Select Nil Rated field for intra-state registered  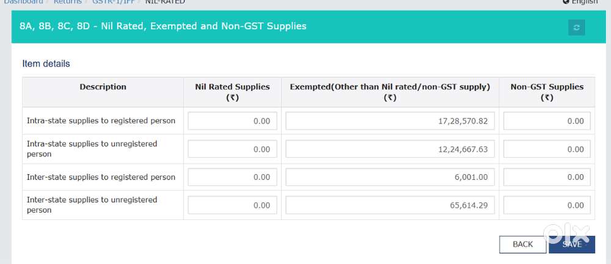[232, 121]
